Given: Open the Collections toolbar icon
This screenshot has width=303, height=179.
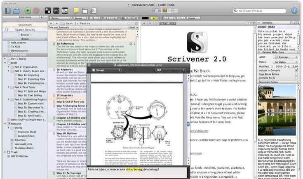Looking at the screenshot, I should 16,11.
